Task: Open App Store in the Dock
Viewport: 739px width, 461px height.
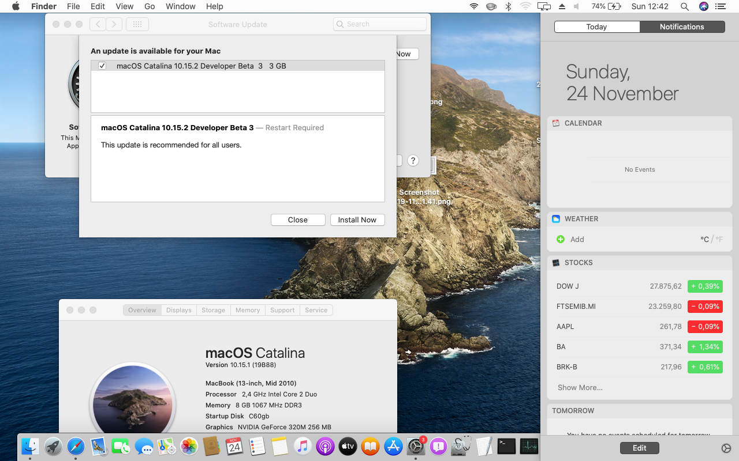Action: [393, 447]
